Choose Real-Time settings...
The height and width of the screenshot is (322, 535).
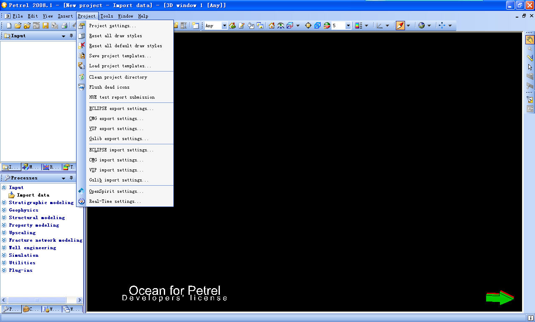(x=125, y=201)
